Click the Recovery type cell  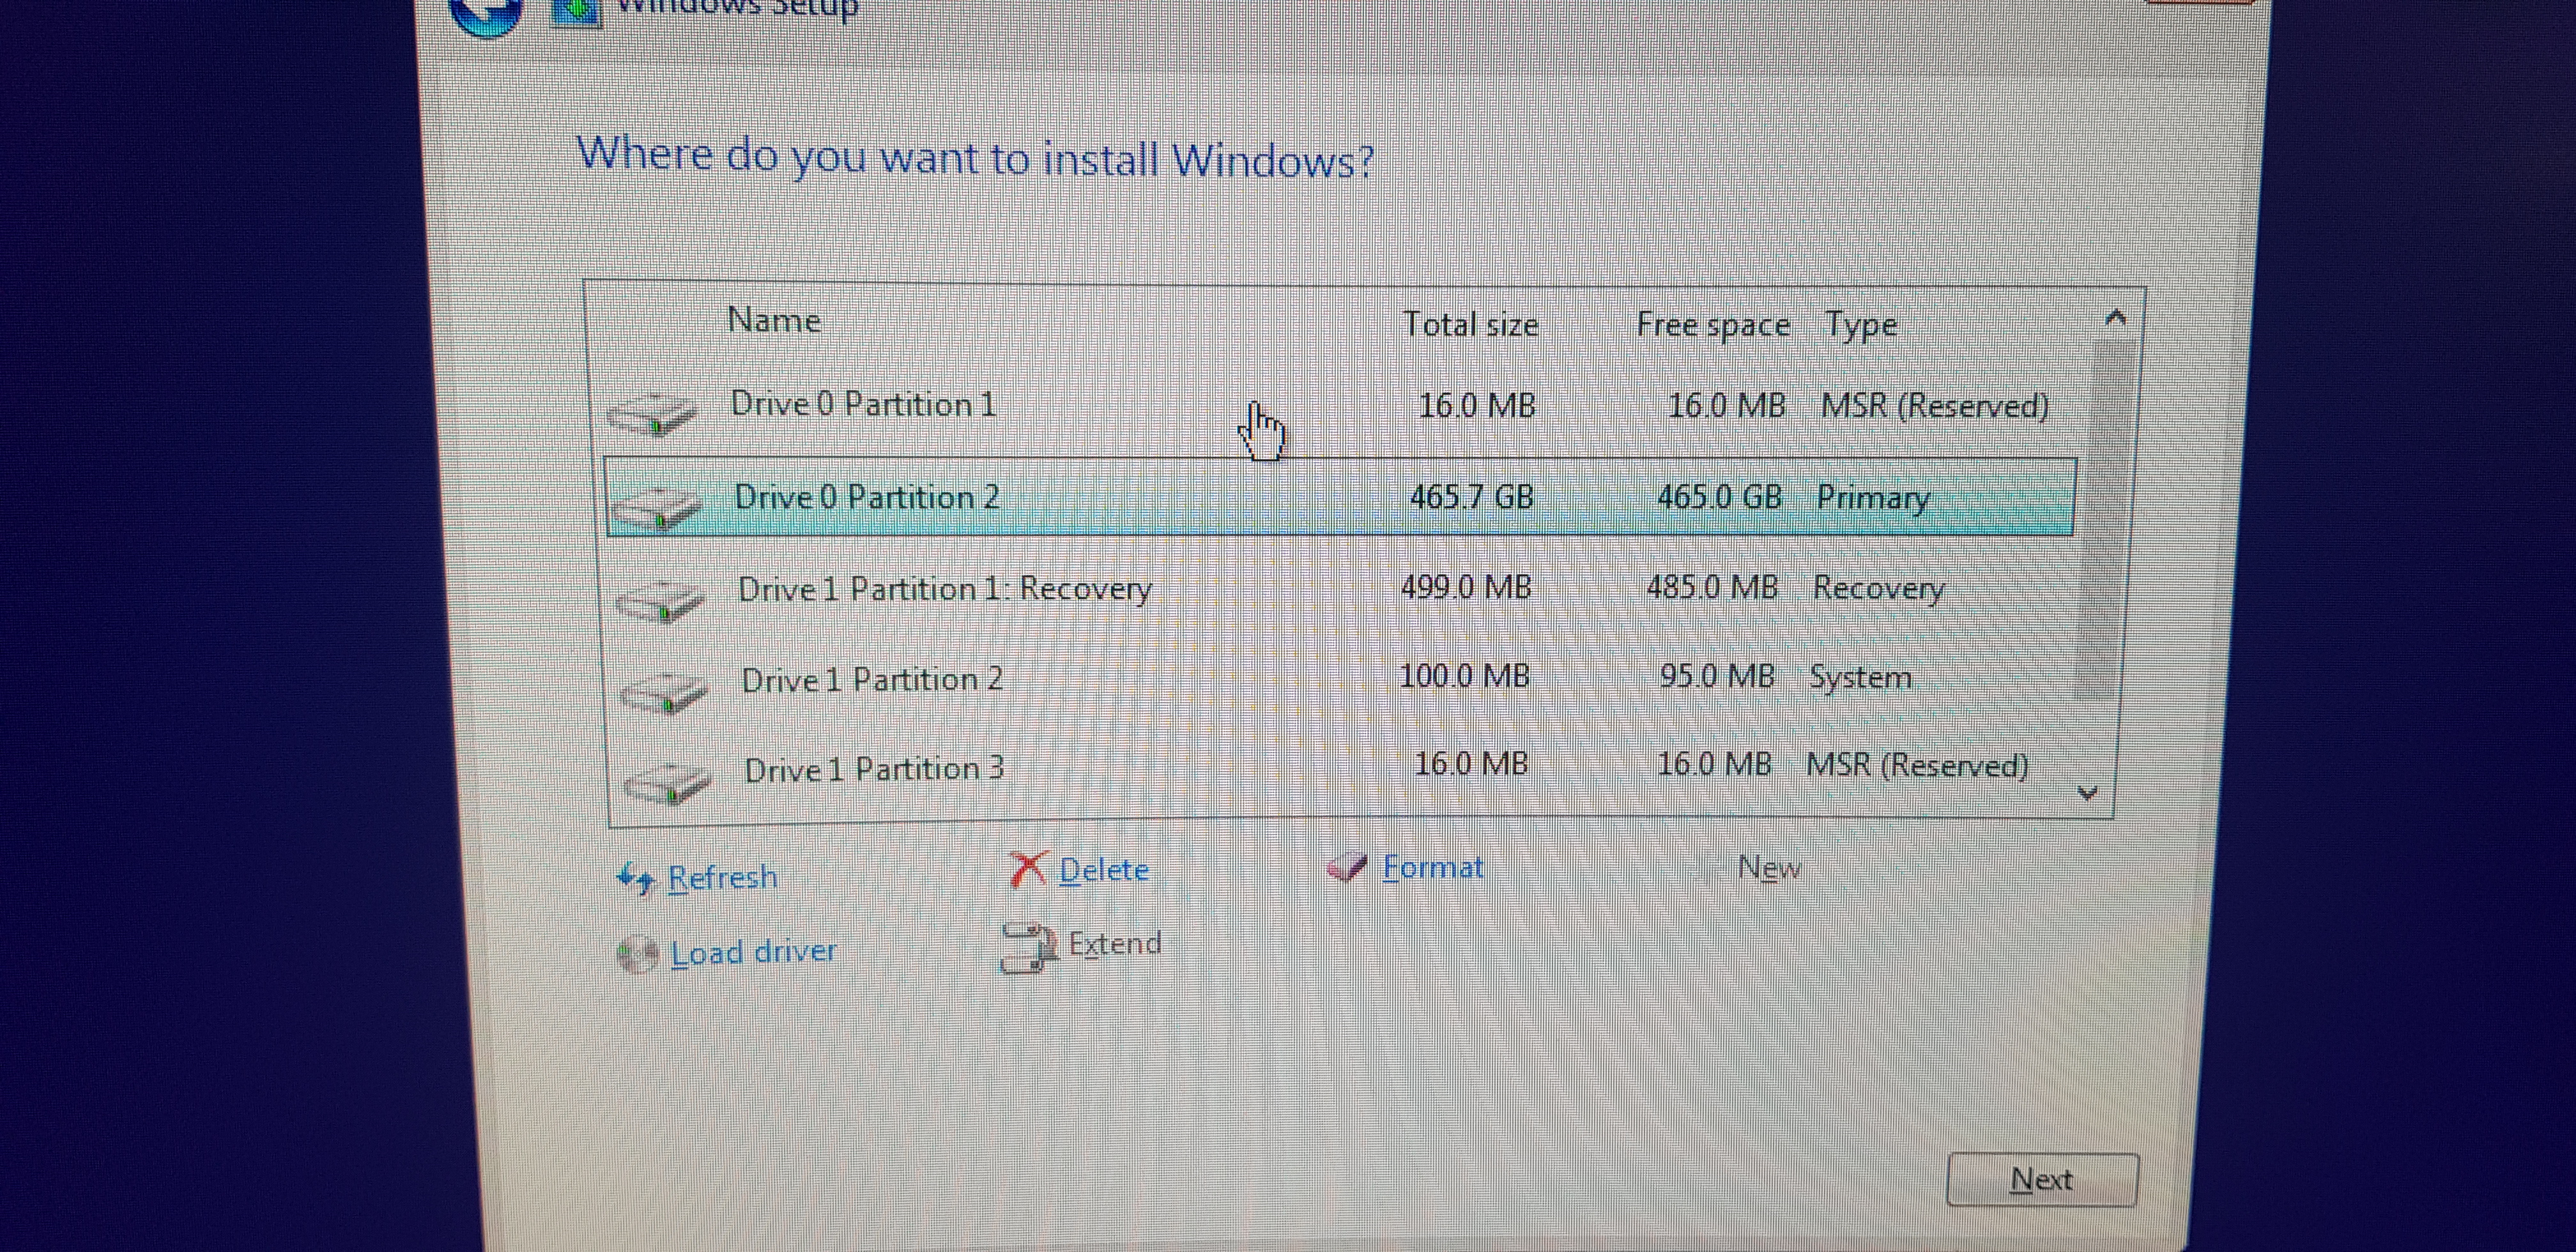[1879, 589]
